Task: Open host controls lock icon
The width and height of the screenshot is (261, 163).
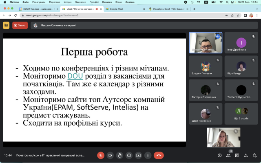Action: click(255, 155)
